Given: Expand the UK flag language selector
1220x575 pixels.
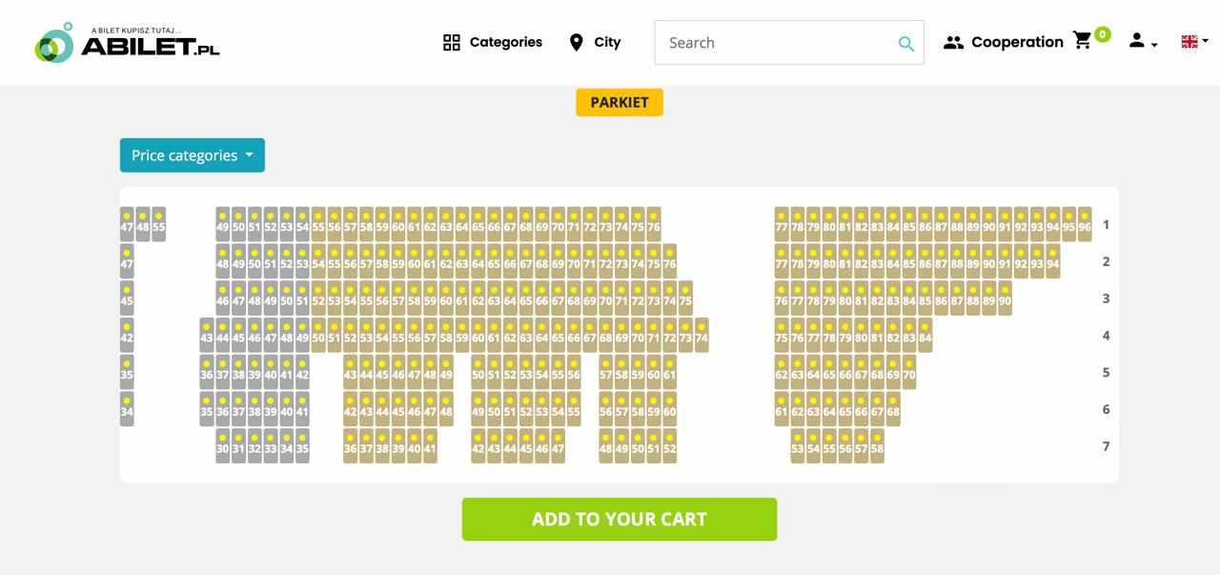Looking at the screenshot, I should [1194, 41].
